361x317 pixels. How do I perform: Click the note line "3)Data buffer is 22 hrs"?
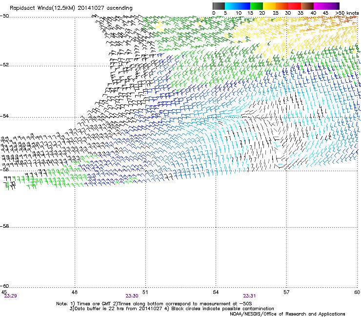172,309
